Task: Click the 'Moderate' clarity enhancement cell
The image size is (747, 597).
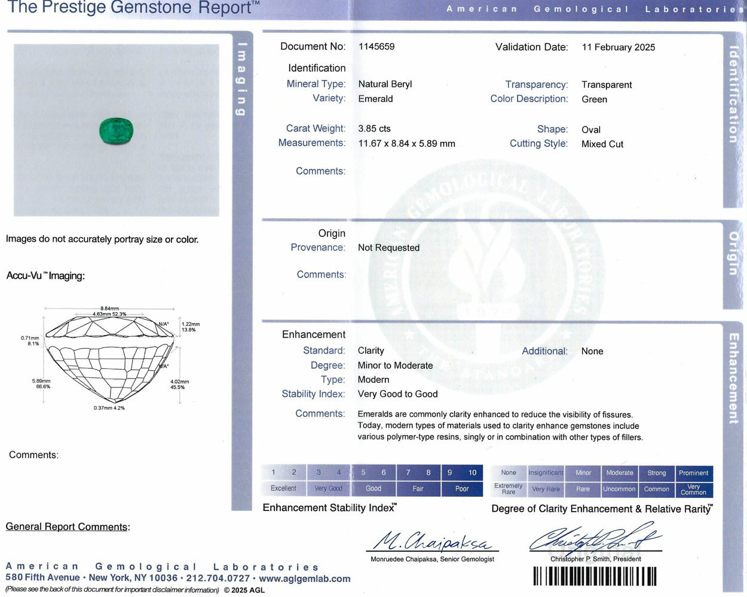Action: tap(620, 473)
